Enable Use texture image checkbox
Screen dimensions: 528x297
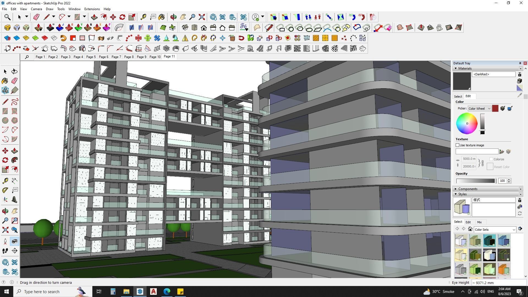(x=458, y=145)
